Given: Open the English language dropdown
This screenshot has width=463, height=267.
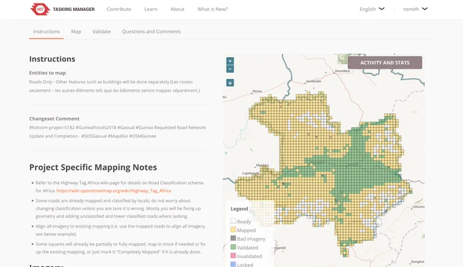Looking at the screenshot, I should point(372,9).
